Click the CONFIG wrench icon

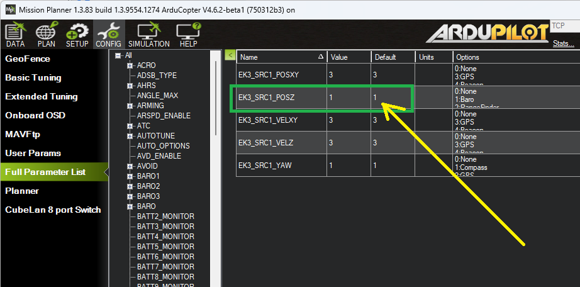pyautogui.click(x=109, y=35)
